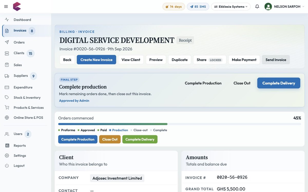Click the Products & Services cart icon

pyautogui.click(x=7, y=108)
